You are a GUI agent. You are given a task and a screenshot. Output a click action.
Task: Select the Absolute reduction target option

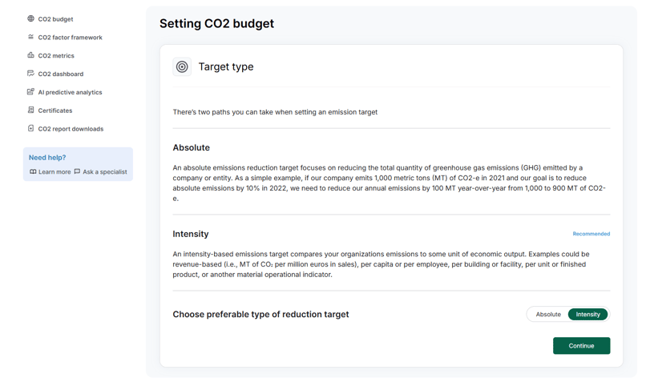tap(548, 315)
